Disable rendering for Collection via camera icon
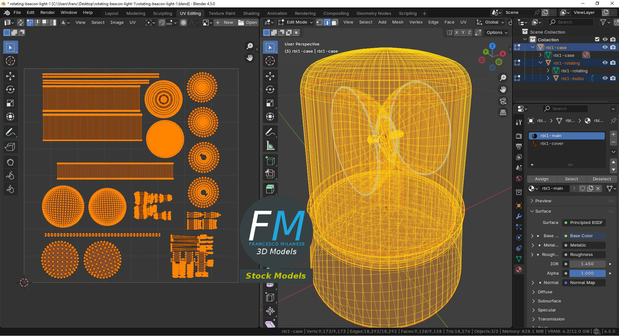The width and height of the screenshot is (619, 336). [613, 39]
